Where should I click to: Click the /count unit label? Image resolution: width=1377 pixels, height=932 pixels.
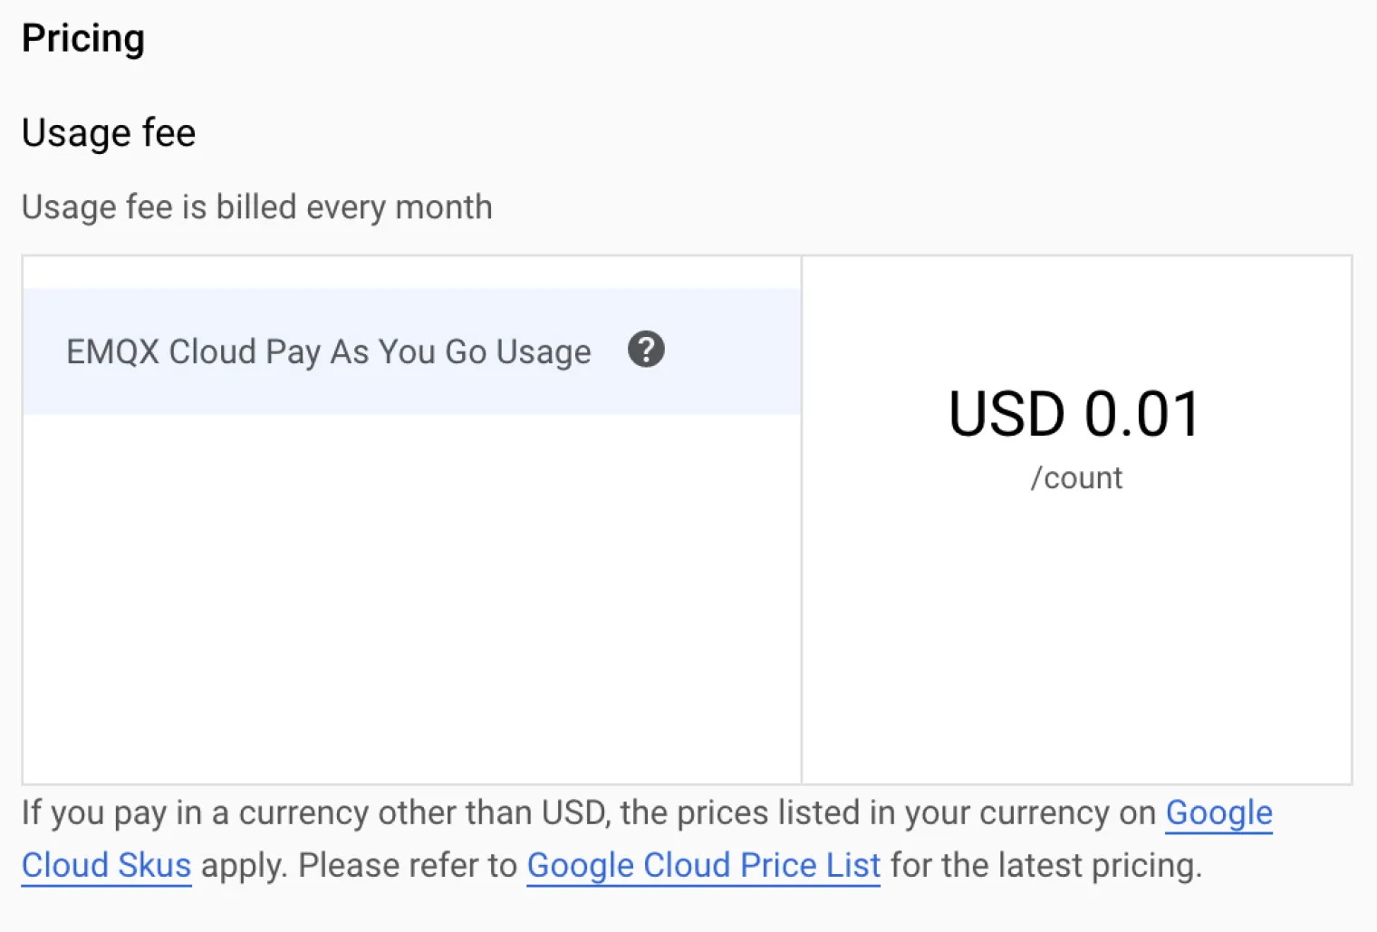pos(1076,478)
